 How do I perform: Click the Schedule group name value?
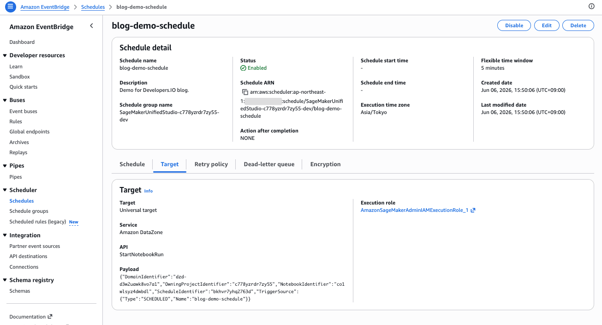coord(169,116)
